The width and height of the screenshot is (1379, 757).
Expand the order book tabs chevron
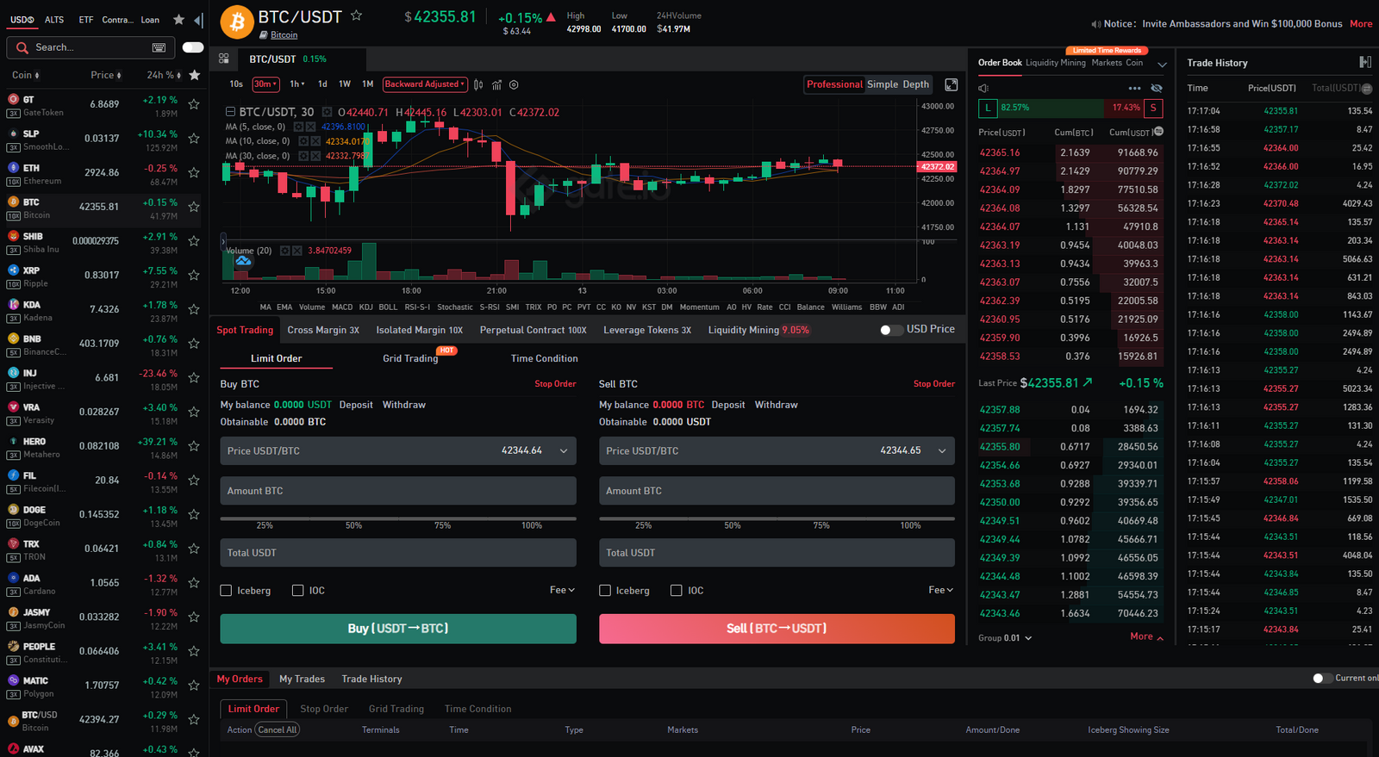1162,65
